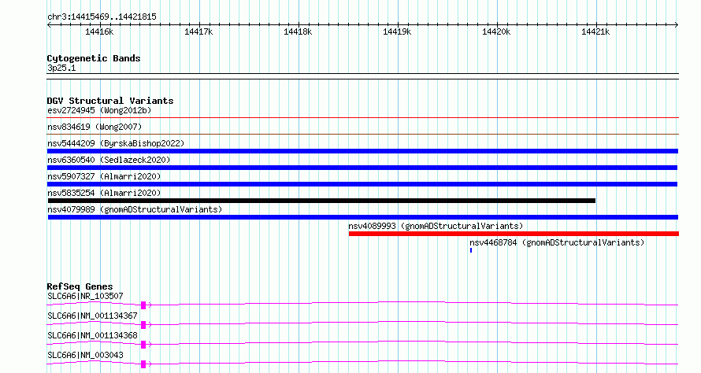Click the 14417k ruler tick label

[198, 31]
